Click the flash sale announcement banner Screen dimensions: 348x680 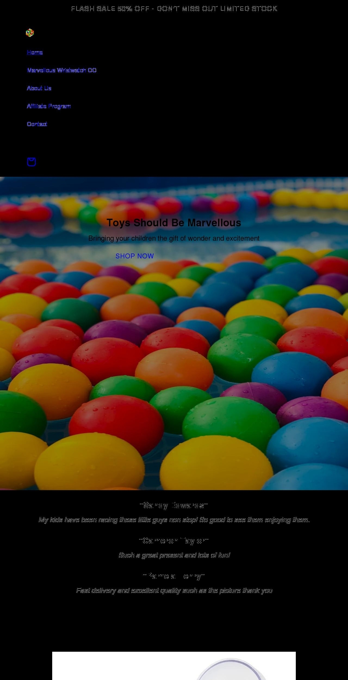[x=174, y=9]
